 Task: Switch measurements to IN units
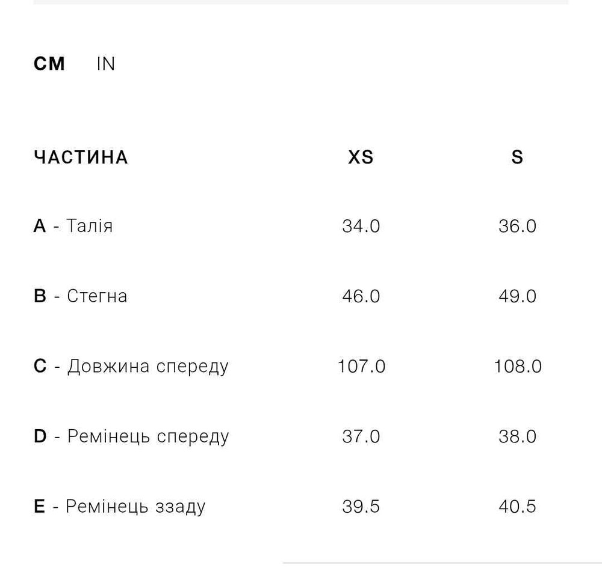pos(105,64)
